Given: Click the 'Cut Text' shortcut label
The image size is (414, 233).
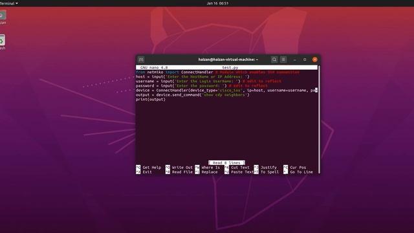Looking at the screenshot, I should [x=240, y=168].
